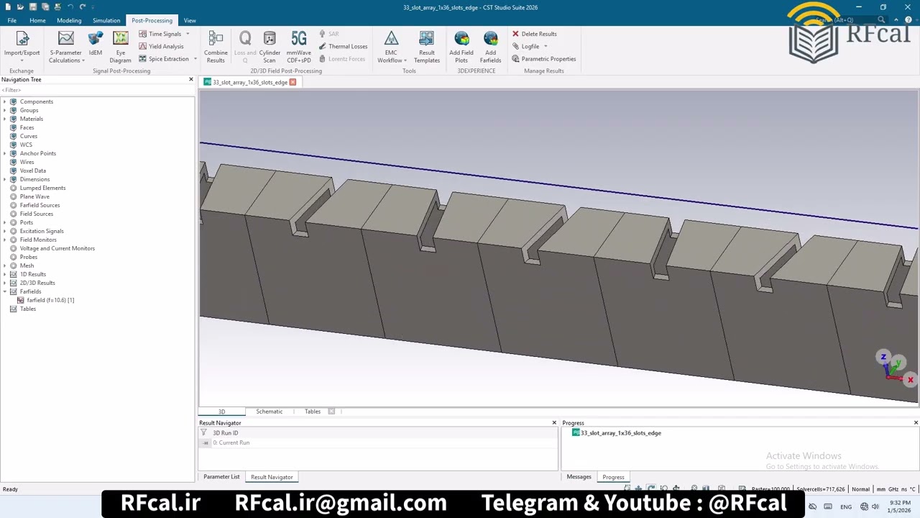Select Thermal Losses
920x518 pixels.
[x=343, y=46]
